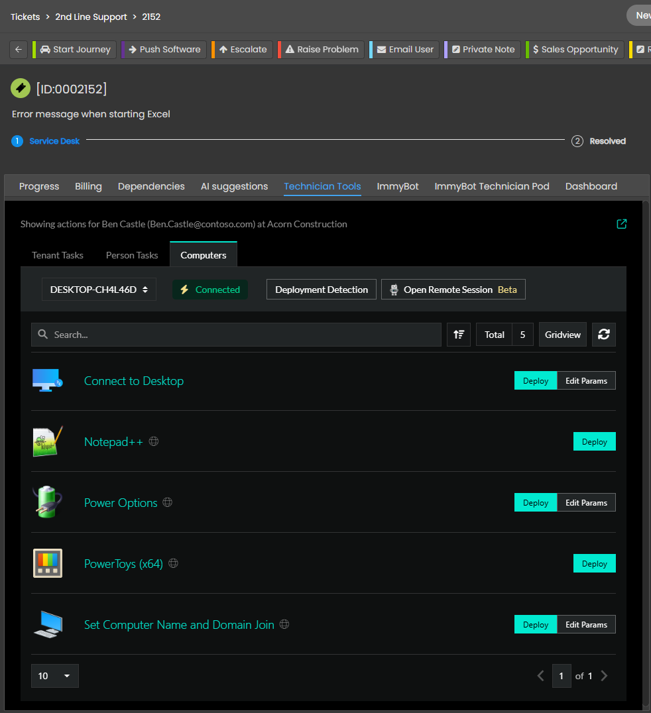Open the external pop-out link icon
Viewport: 651px width, 713px height.
pyautogui.click(x=621, y=224)
